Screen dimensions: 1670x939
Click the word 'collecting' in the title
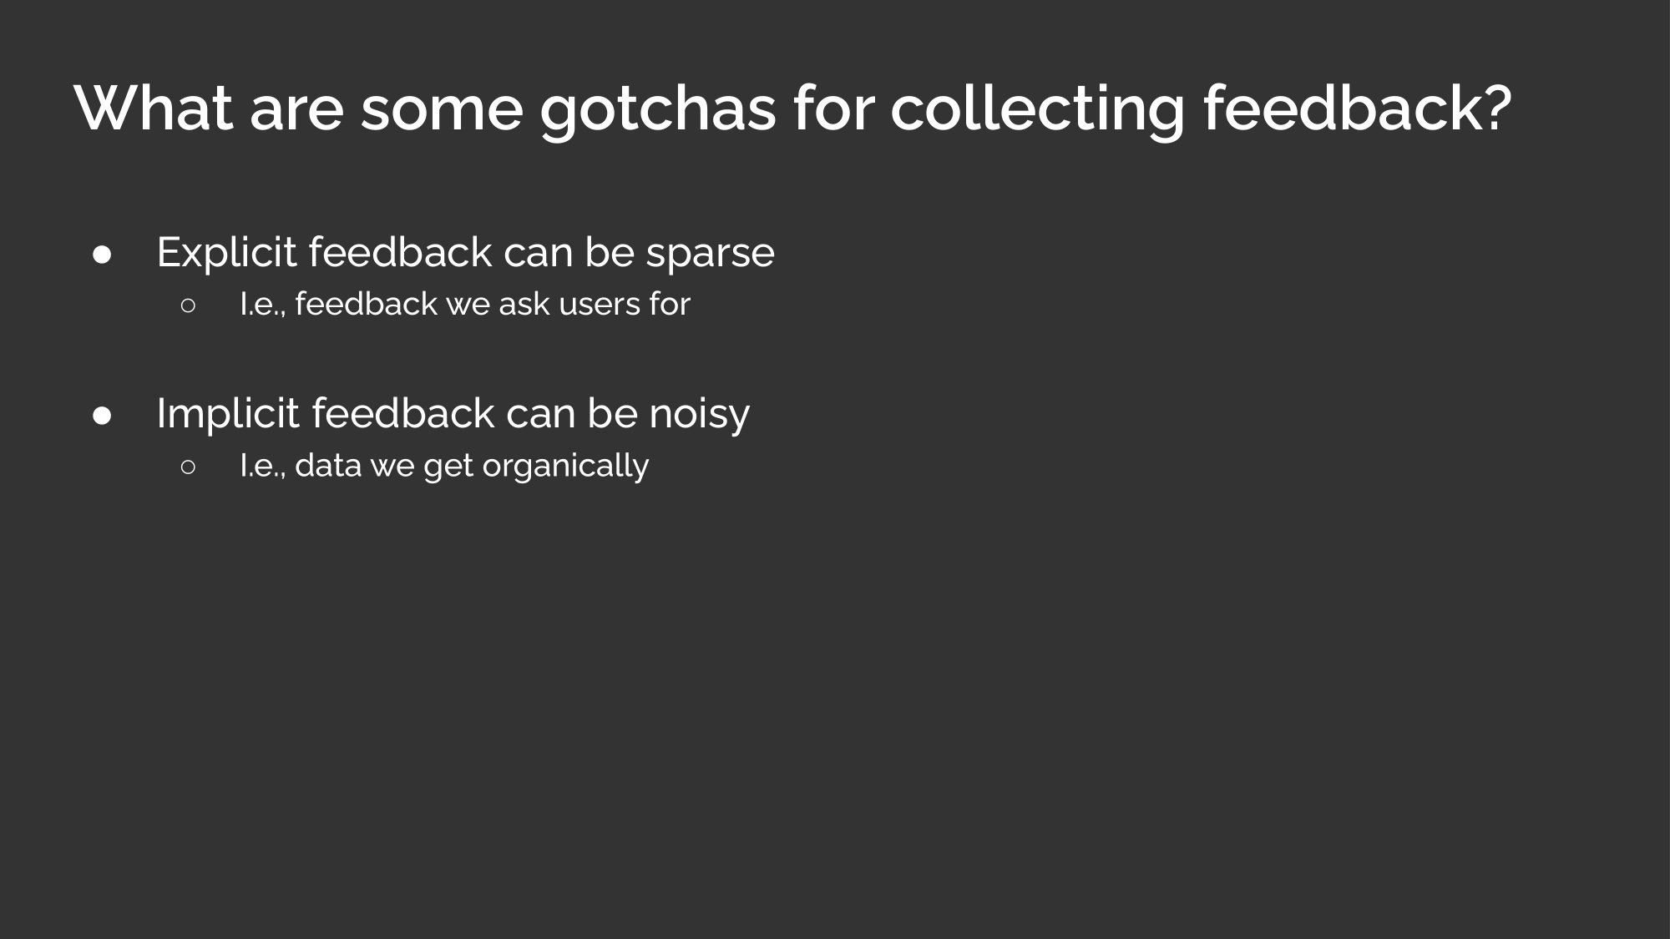pyautogui.click(x=1037, y=110)
